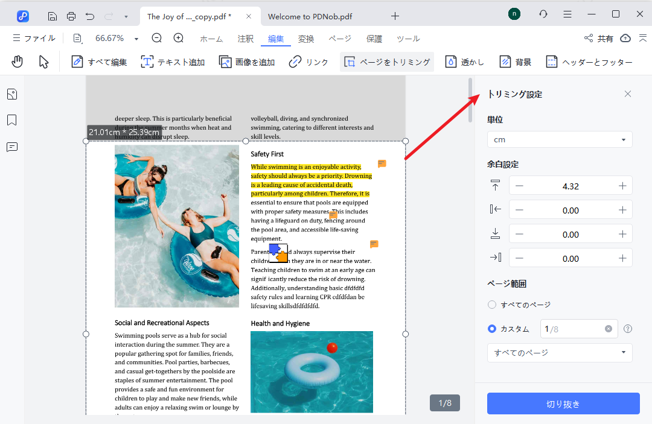Increase the bottom margin value
Image resolution: width=652 pixels, height=424 pixels.
[622, 234]
